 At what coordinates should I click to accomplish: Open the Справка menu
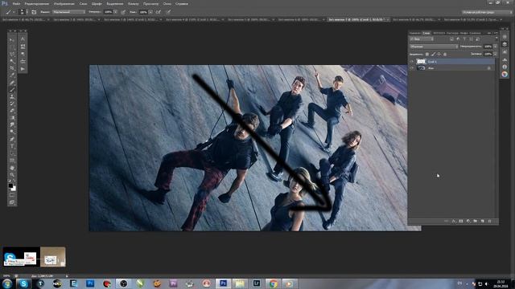[x=182, y=3]
